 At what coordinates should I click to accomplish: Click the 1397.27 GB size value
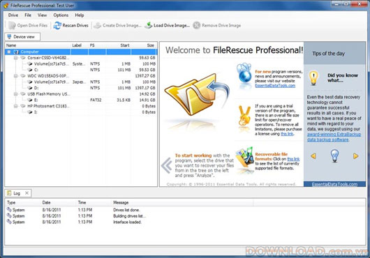(x=145, y=76)
